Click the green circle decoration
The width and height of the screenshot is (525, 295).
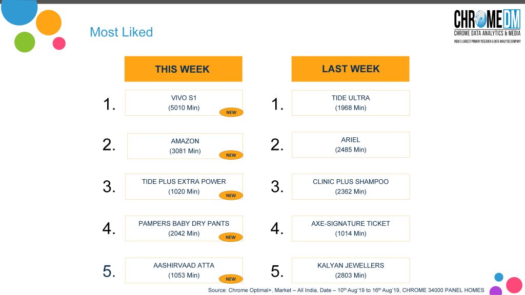(x=25, y=41)
